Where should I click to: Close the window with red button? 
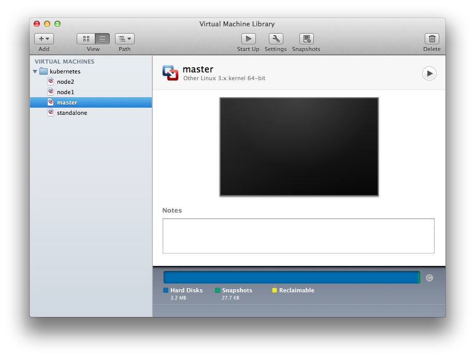click(x=37, y=24)
